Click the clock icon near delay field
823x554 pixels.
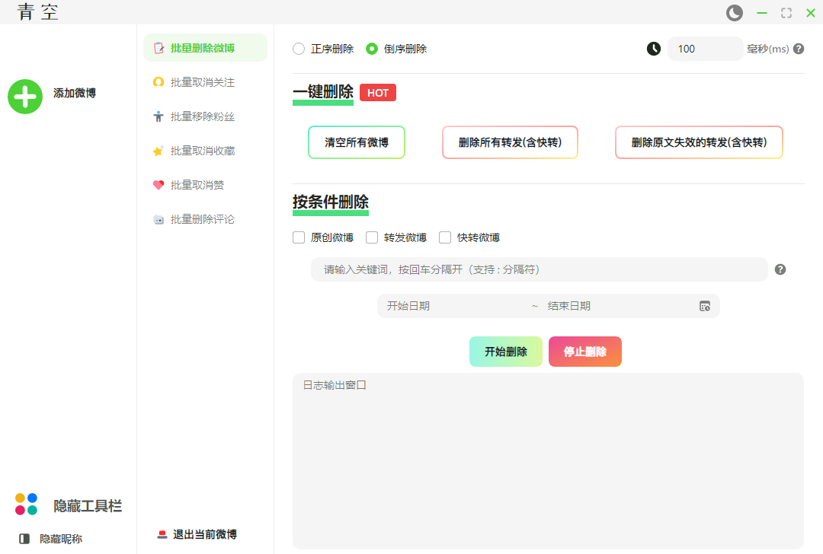coord(654,49)
